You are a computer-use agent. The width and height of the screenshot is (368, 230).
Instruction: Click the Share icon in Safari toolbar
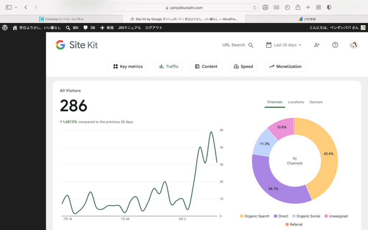click(298, 7)
